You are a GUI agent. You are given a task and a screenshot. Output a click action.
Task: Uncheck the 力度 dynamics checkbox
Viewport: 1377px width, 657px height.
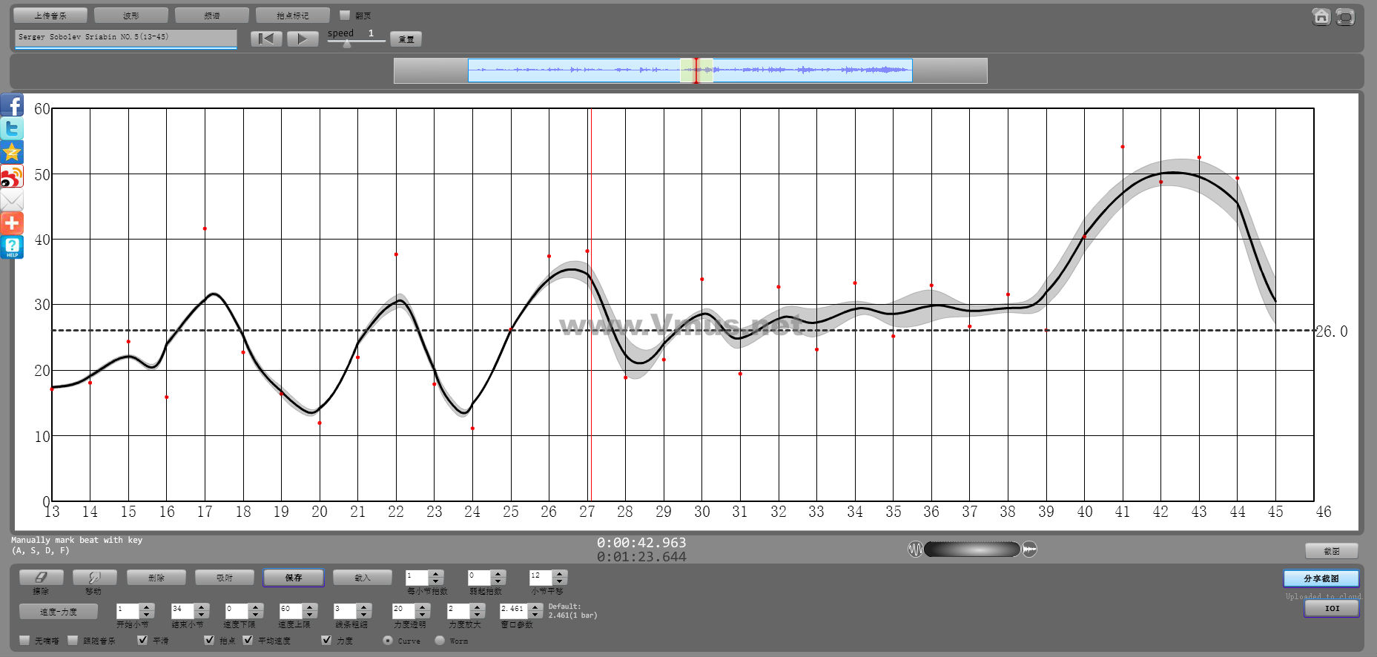coord(326,640)
